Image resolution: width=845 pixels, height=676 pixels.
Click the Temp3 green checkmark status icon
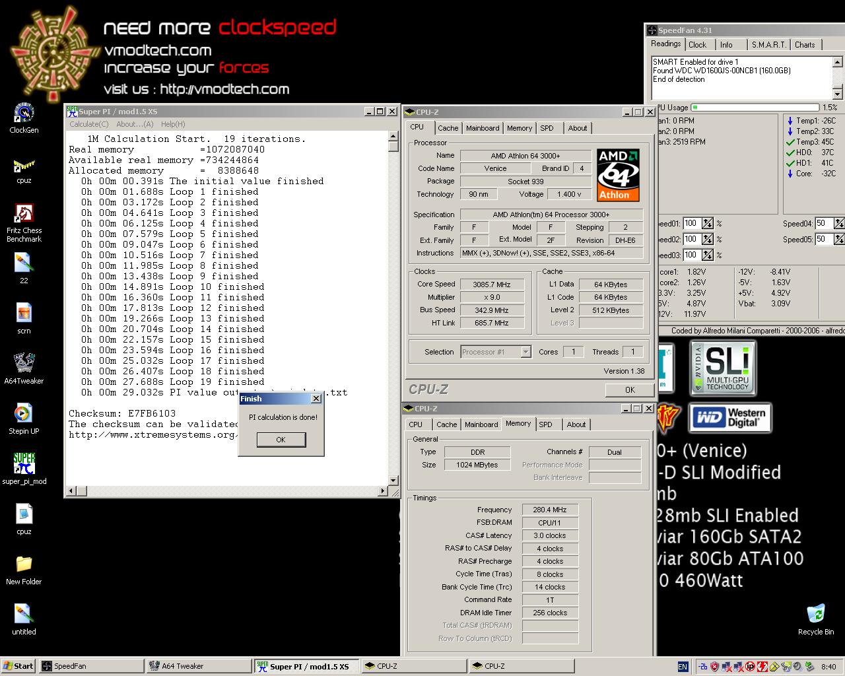tap(790, 142)
